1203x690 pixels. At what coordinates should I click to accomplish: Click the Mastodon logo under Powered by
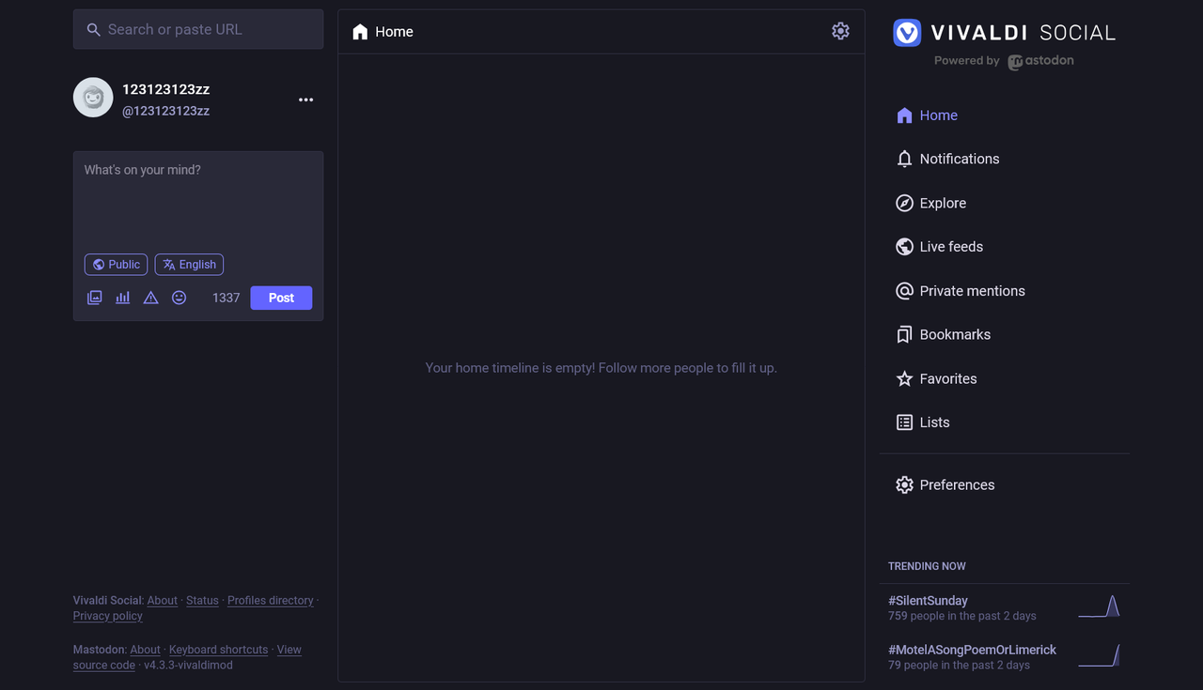pyautogui.click(x=1040, y=61)
